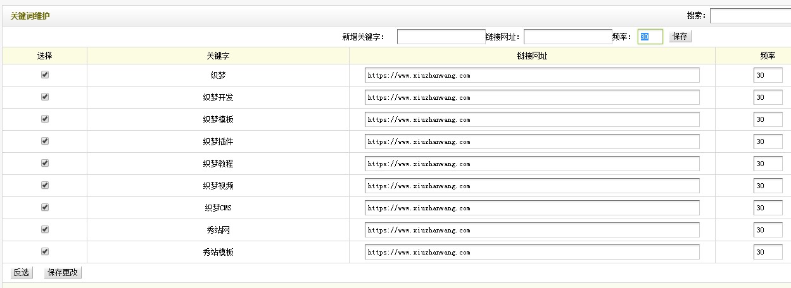Click the 保存更改 save changes button
791x288 pixels.
[63, 273]
